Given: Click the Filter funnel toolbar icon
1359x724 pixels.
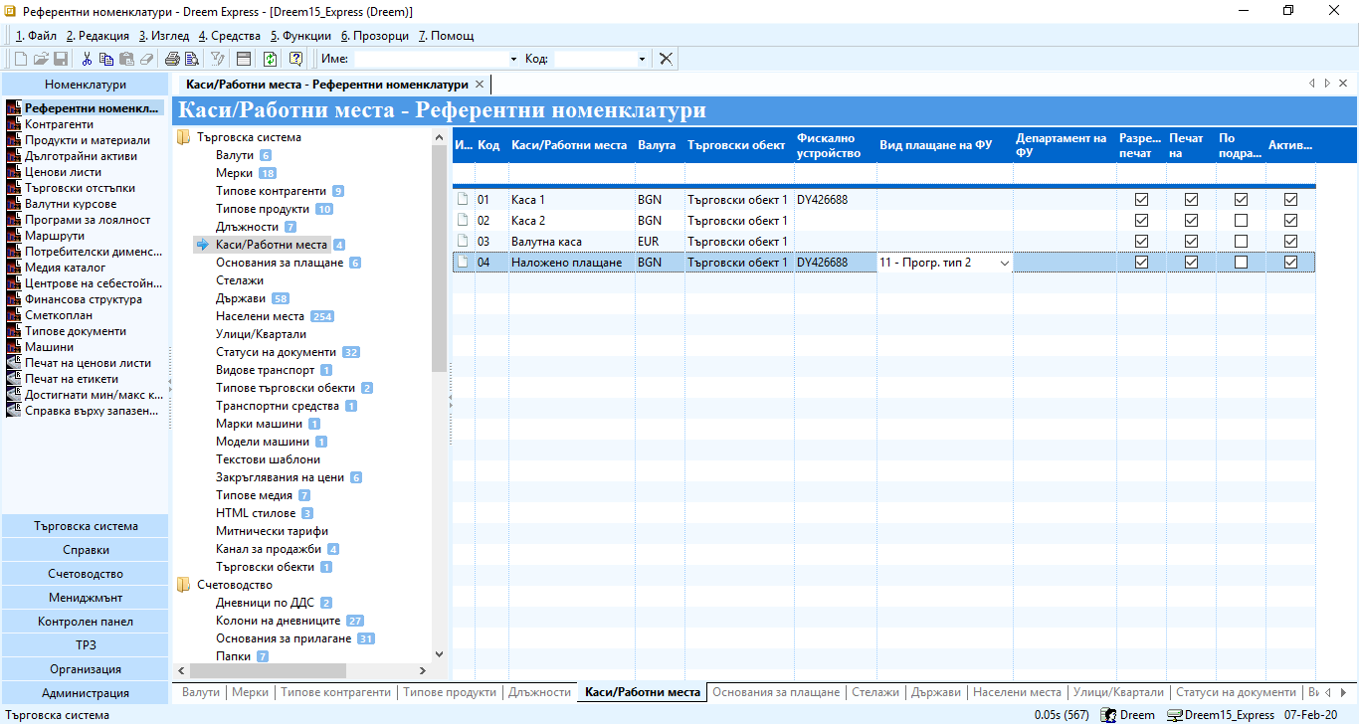Looking at the screenshot, I should tap(218, 59).
